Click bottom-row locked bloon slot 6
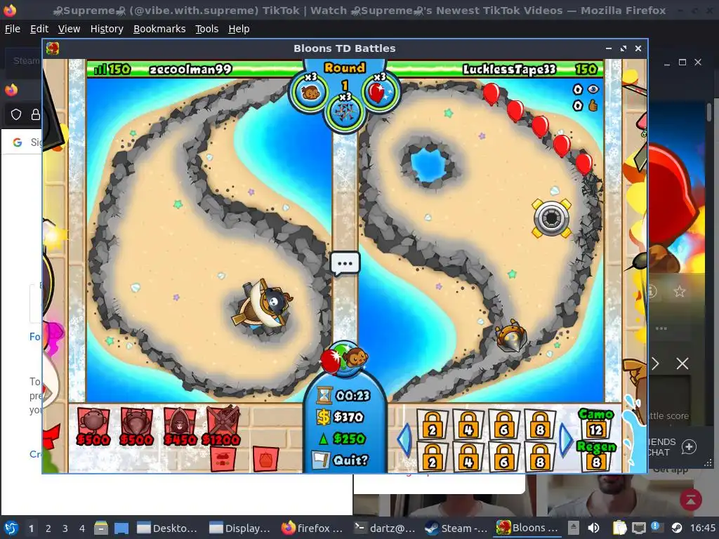 click(x=504, y=457)
